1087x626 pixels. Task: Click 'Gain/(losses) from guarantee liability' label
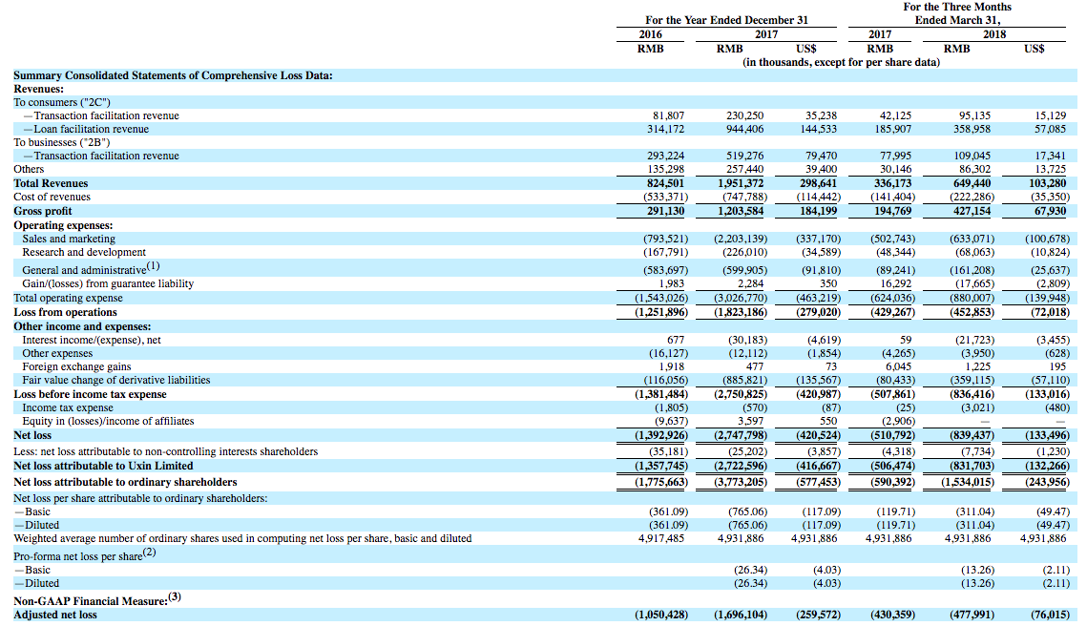tap(108, 283)
